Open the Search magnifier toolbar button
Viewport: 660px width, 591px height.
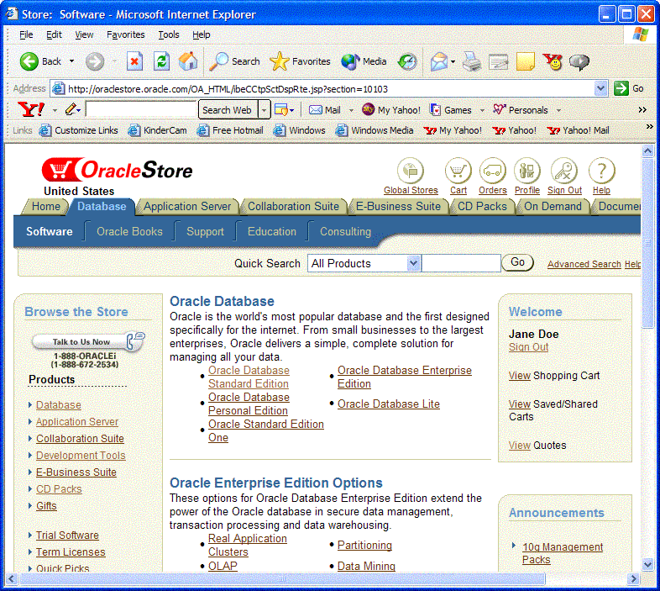click(235, 61)
